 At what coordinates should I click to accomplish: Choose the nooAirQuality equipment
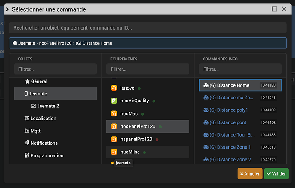point(148,101)
